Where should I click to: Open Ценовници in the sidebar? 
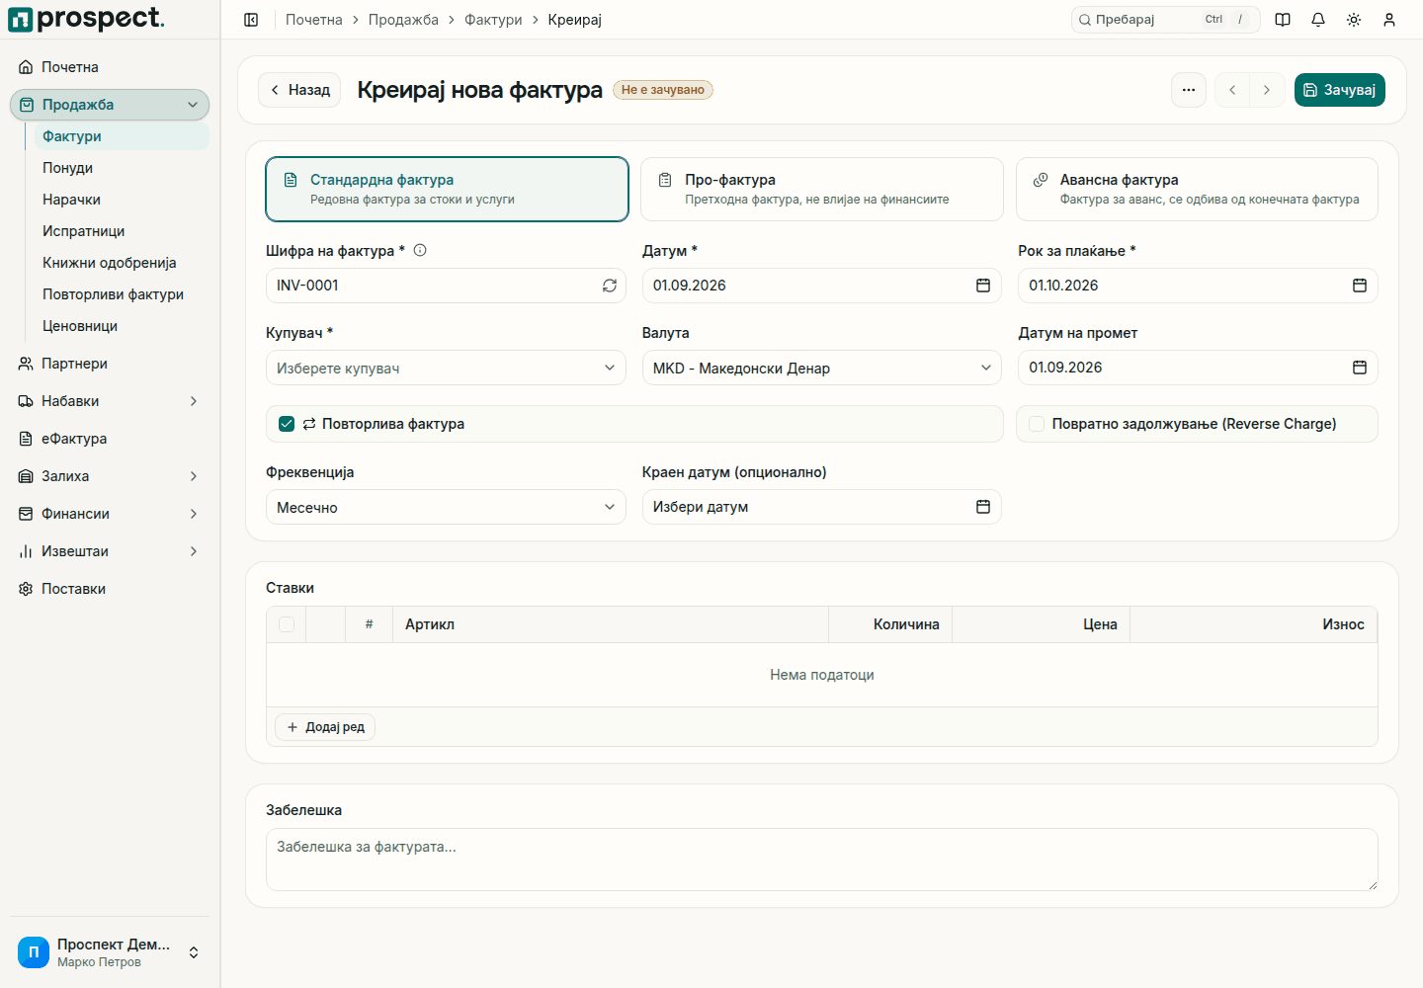click(x=122, y=326)
